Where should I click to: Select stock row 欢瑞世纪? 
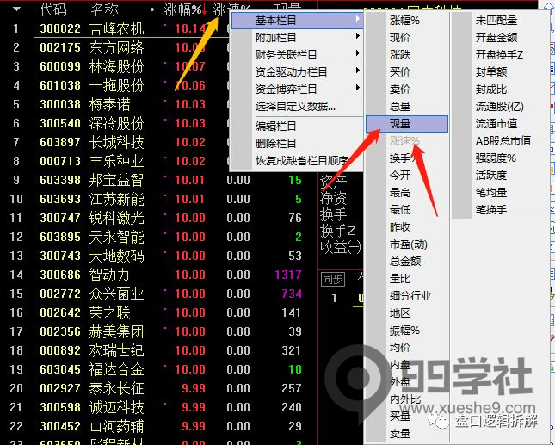pyautogui.click(x=117, y=350)
